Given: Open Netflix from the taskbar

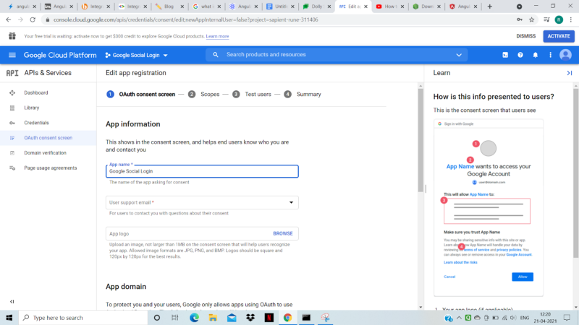Looking at the screenshot, I should [269, 318].
